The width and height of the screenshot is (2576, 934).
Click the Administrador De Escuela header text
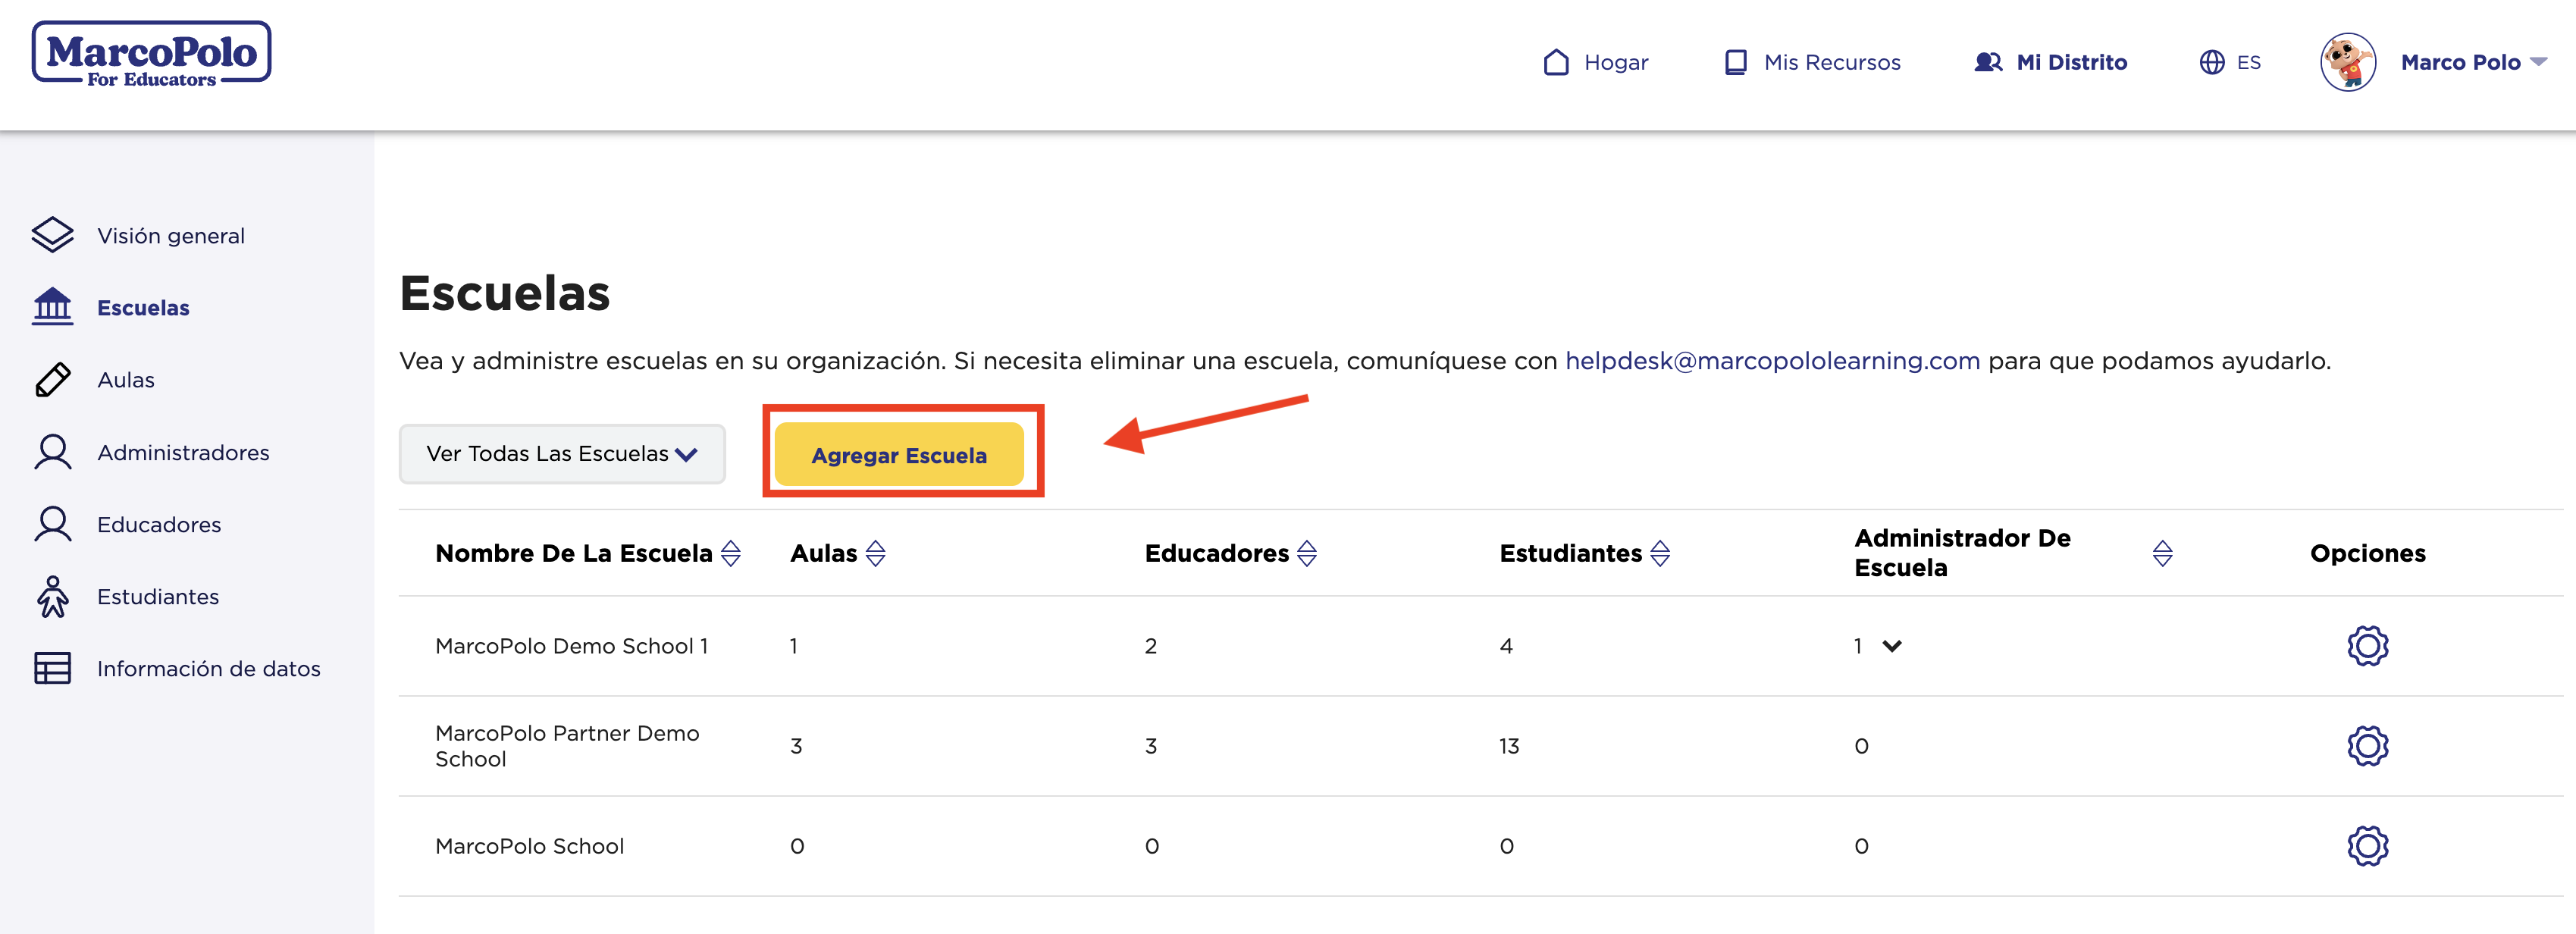click(1962, 553)
